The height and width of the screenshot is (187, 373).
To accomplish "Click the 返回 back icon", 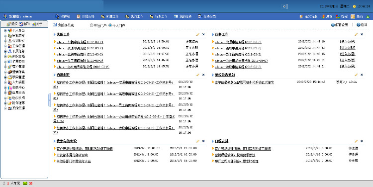I will point(359,25).
